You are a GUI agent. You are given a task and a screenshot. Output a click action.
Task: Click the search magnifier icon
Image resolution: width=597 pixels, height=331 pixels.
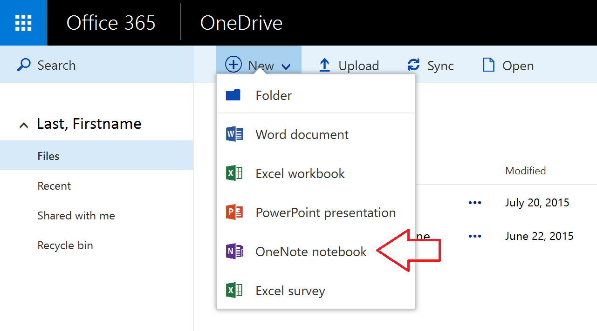click(24, 65)
